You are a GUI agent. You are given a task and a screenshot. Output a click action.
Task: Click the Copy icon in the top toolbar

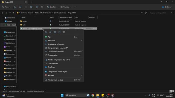point(20,7)
